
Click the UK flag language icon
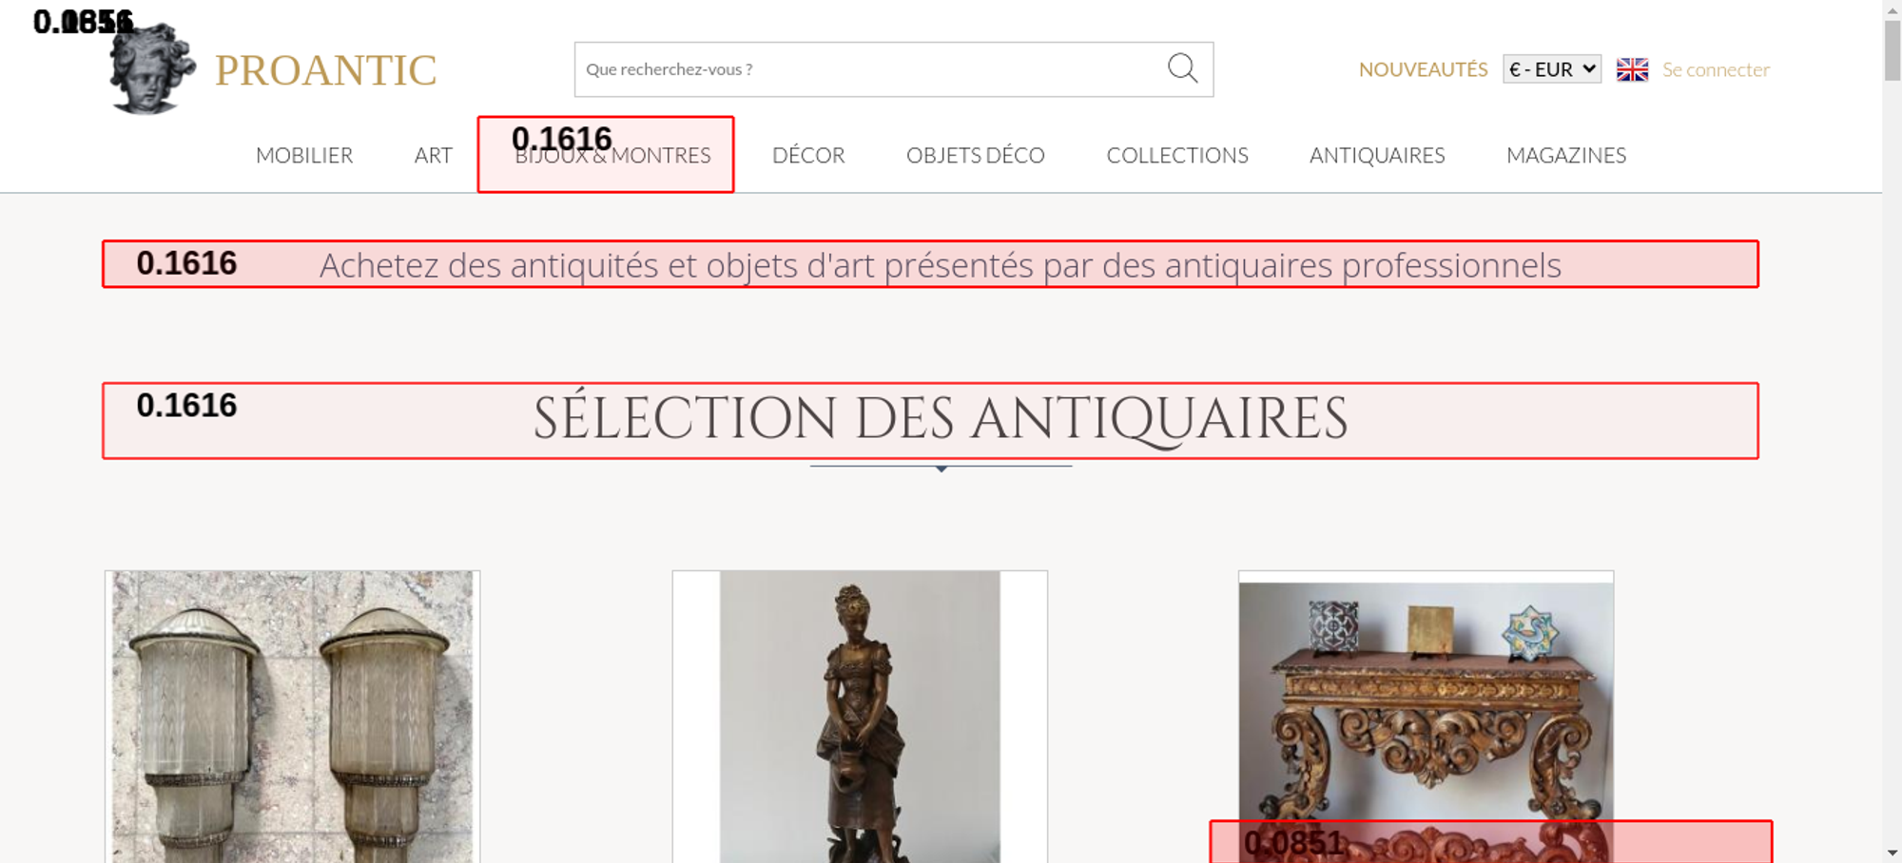[1632, 69]
